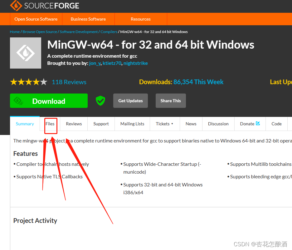Viewport: 292px width, 250px height.
Task: Open ktietz70's profile link
Action: (112, 63)
